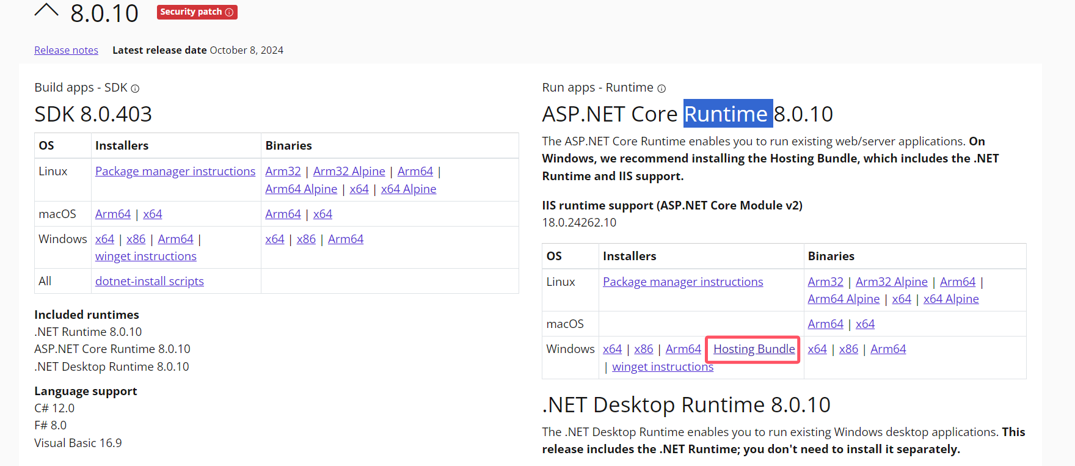Open dotnet-install scripts link
The width and height of the screenshot is (1075, 466).
coord(150,281)
